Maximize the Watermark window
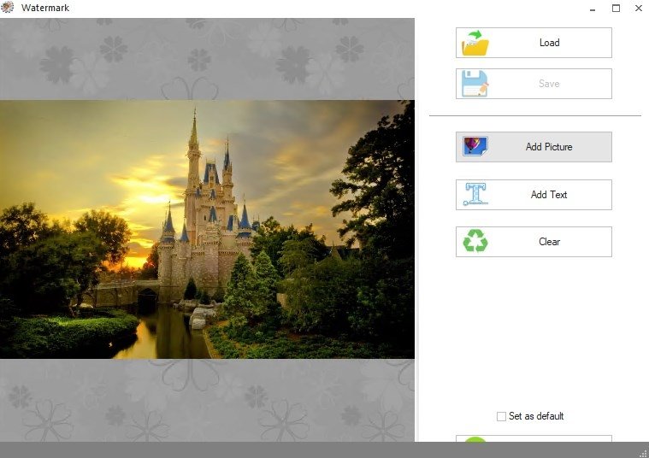The height and width of the screenshot is (458, 649). [x=616, y=9]
